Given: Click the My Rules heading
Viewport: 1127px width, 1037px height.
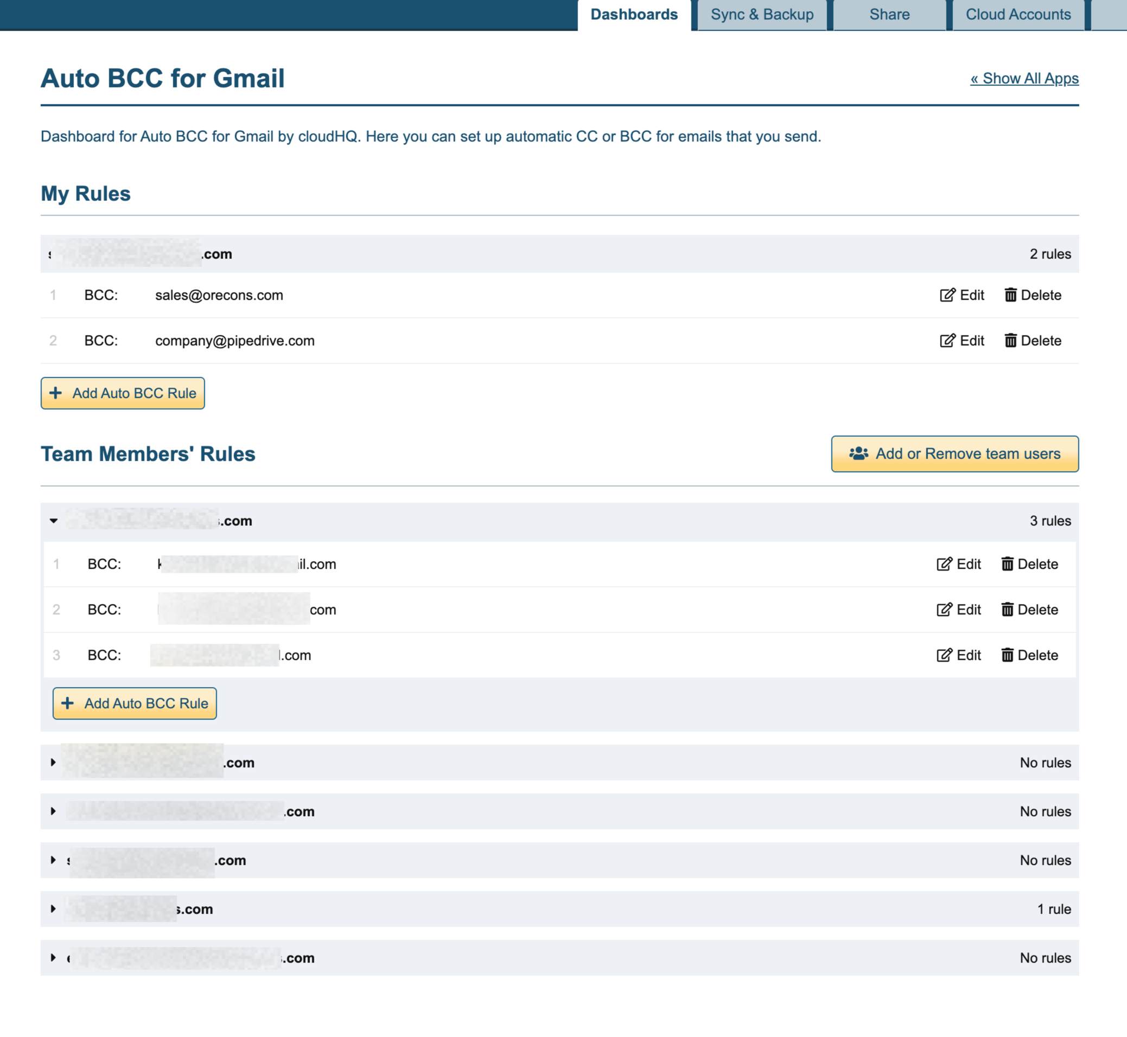Looking at the screenshot, I should [x=86, y=194].
